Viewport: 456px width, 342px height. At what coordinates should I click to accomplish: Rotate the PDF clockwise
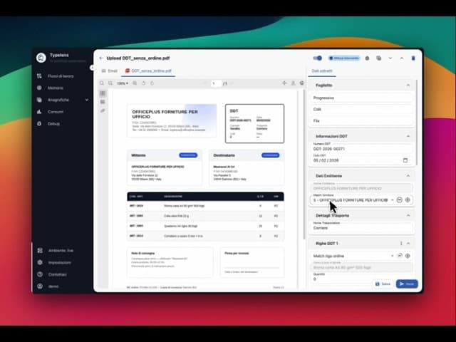click(x=152, y=83)
